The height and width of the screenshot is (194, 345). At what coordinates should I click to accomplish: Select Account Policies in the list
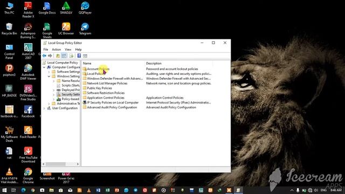click(x=98, y=69)
